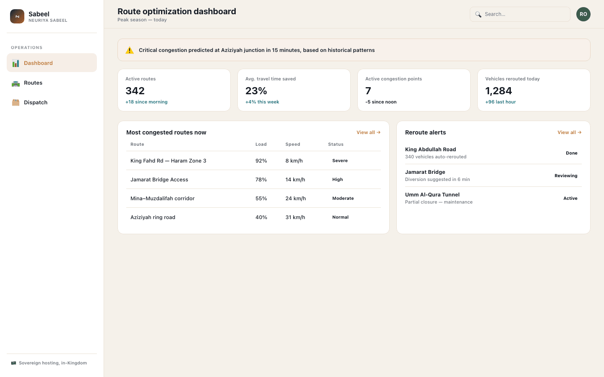Click the flag icon beside Sovereign hosting

click(13, 363)
